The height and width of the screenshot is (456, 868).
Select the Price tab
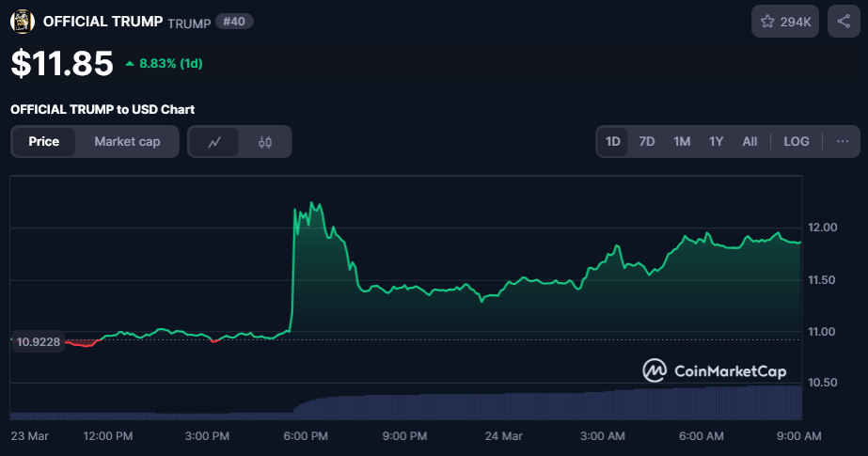(44, 142)
